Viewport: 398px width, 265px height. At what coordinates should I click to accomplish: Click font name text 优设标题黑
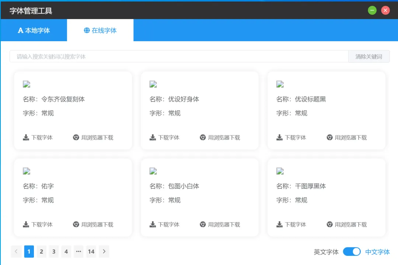[310, 99]
